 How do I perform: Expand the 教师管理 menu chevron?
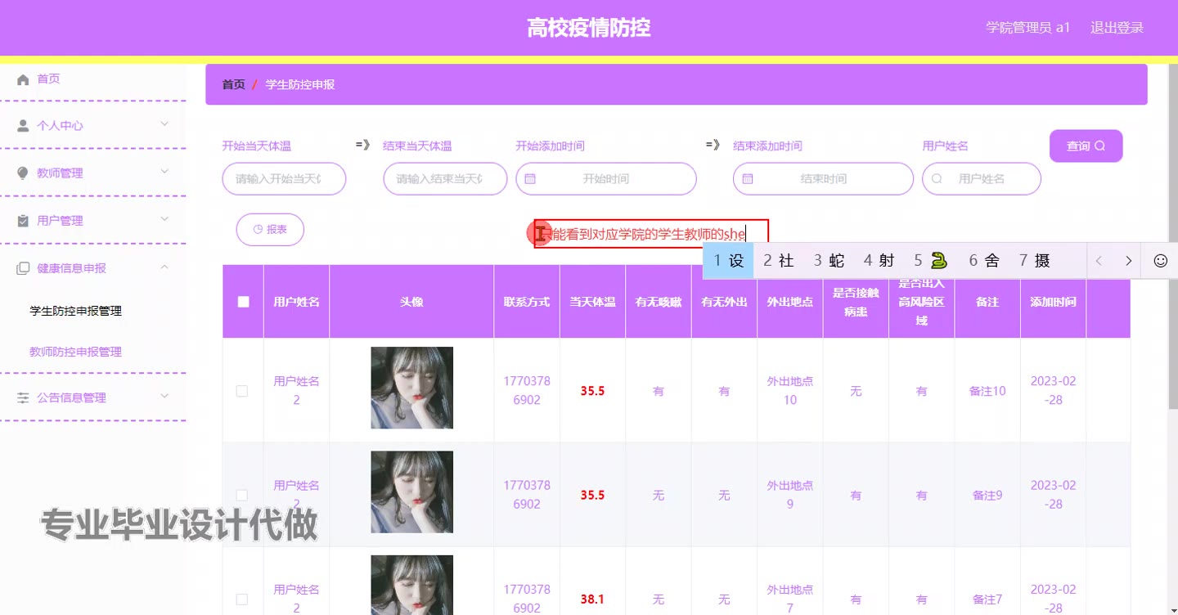tap(164, 172)
